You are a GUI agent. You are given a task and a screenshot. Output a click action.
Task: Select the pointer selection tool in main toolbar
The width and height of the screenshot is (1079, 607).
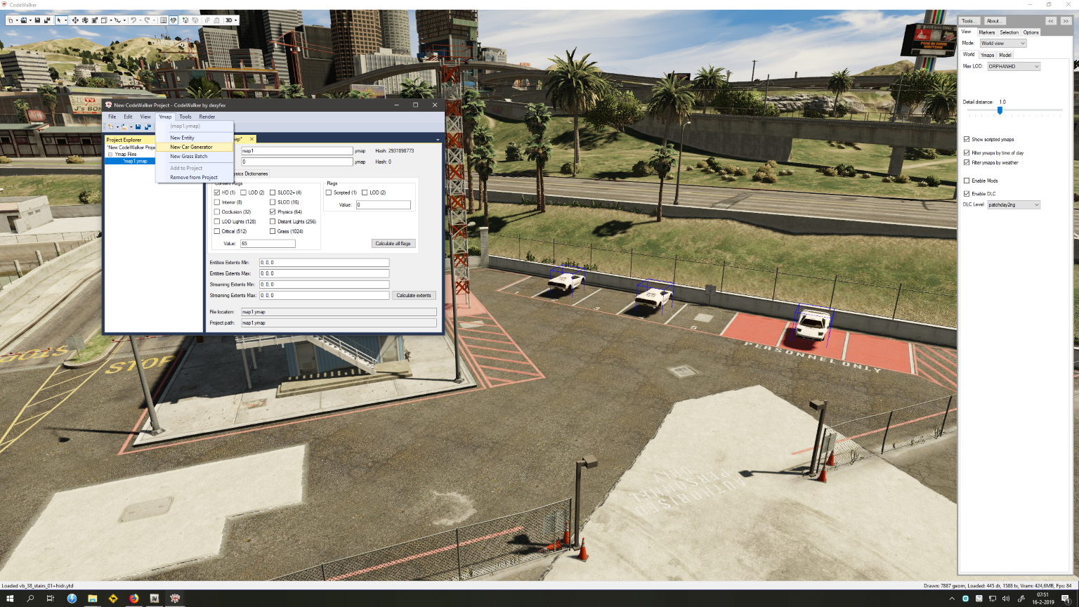pos(59,20)
